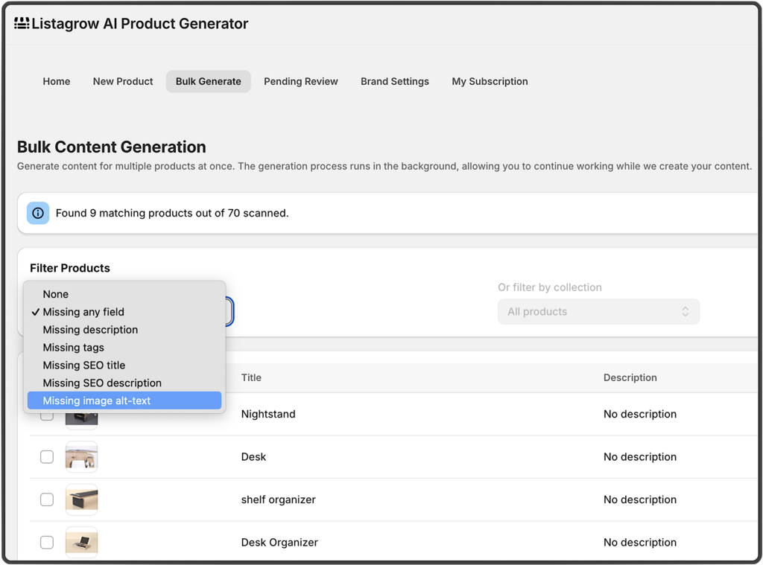Switch to the Pending Review tab

(300, 81)
